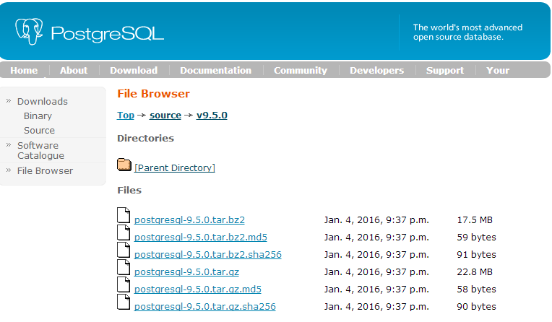552x322 pixels.
Task: Download postgresql-9.5.0.tar.gz.sha256
Action: point(205,307)
